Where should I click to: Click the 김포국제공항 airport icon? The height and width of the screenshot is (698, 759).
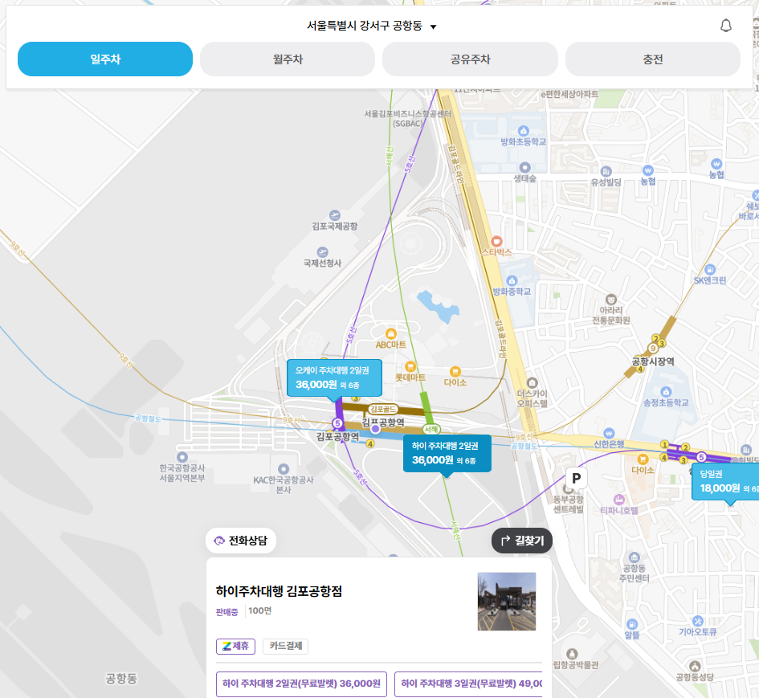334,215
